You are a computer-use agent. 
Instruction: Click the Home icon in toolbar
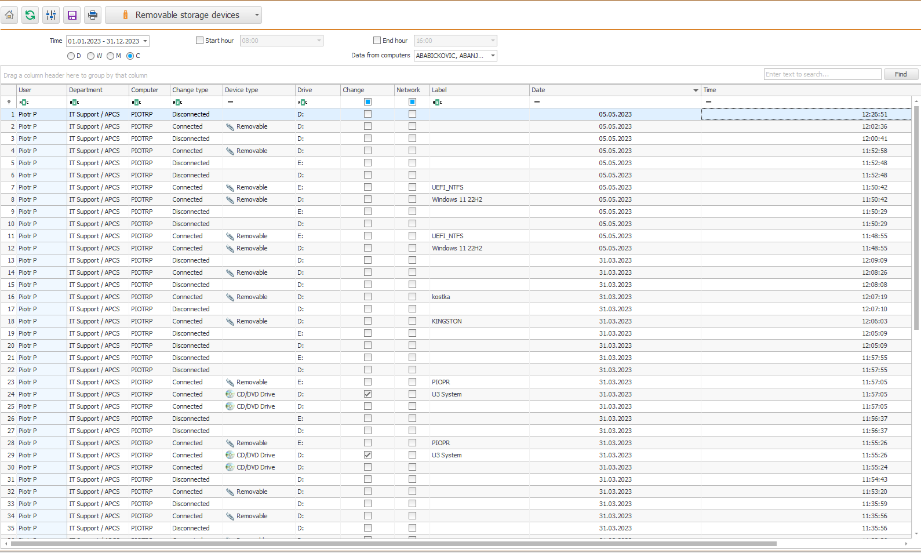[9, 15]
